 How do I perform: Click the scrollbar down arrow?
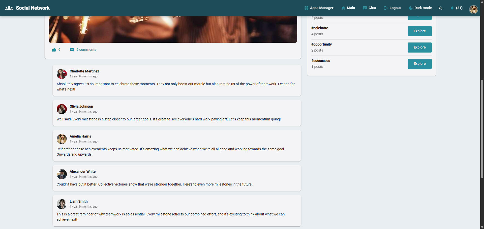point(482,227)
